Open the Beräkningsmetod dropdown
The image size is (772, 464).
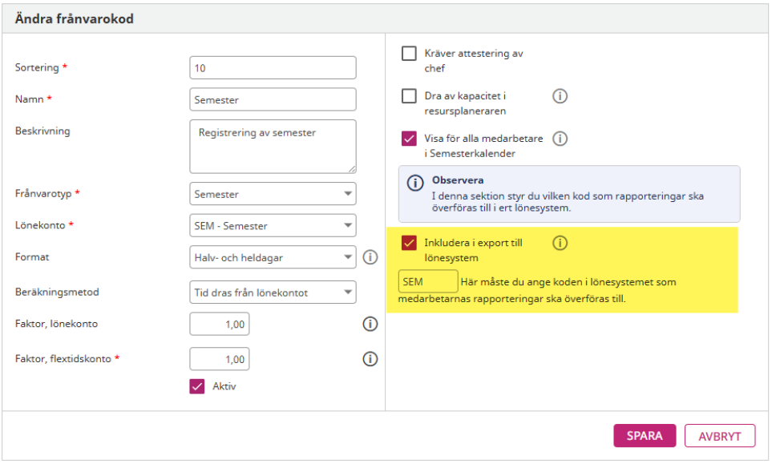[x=271, y=292]
